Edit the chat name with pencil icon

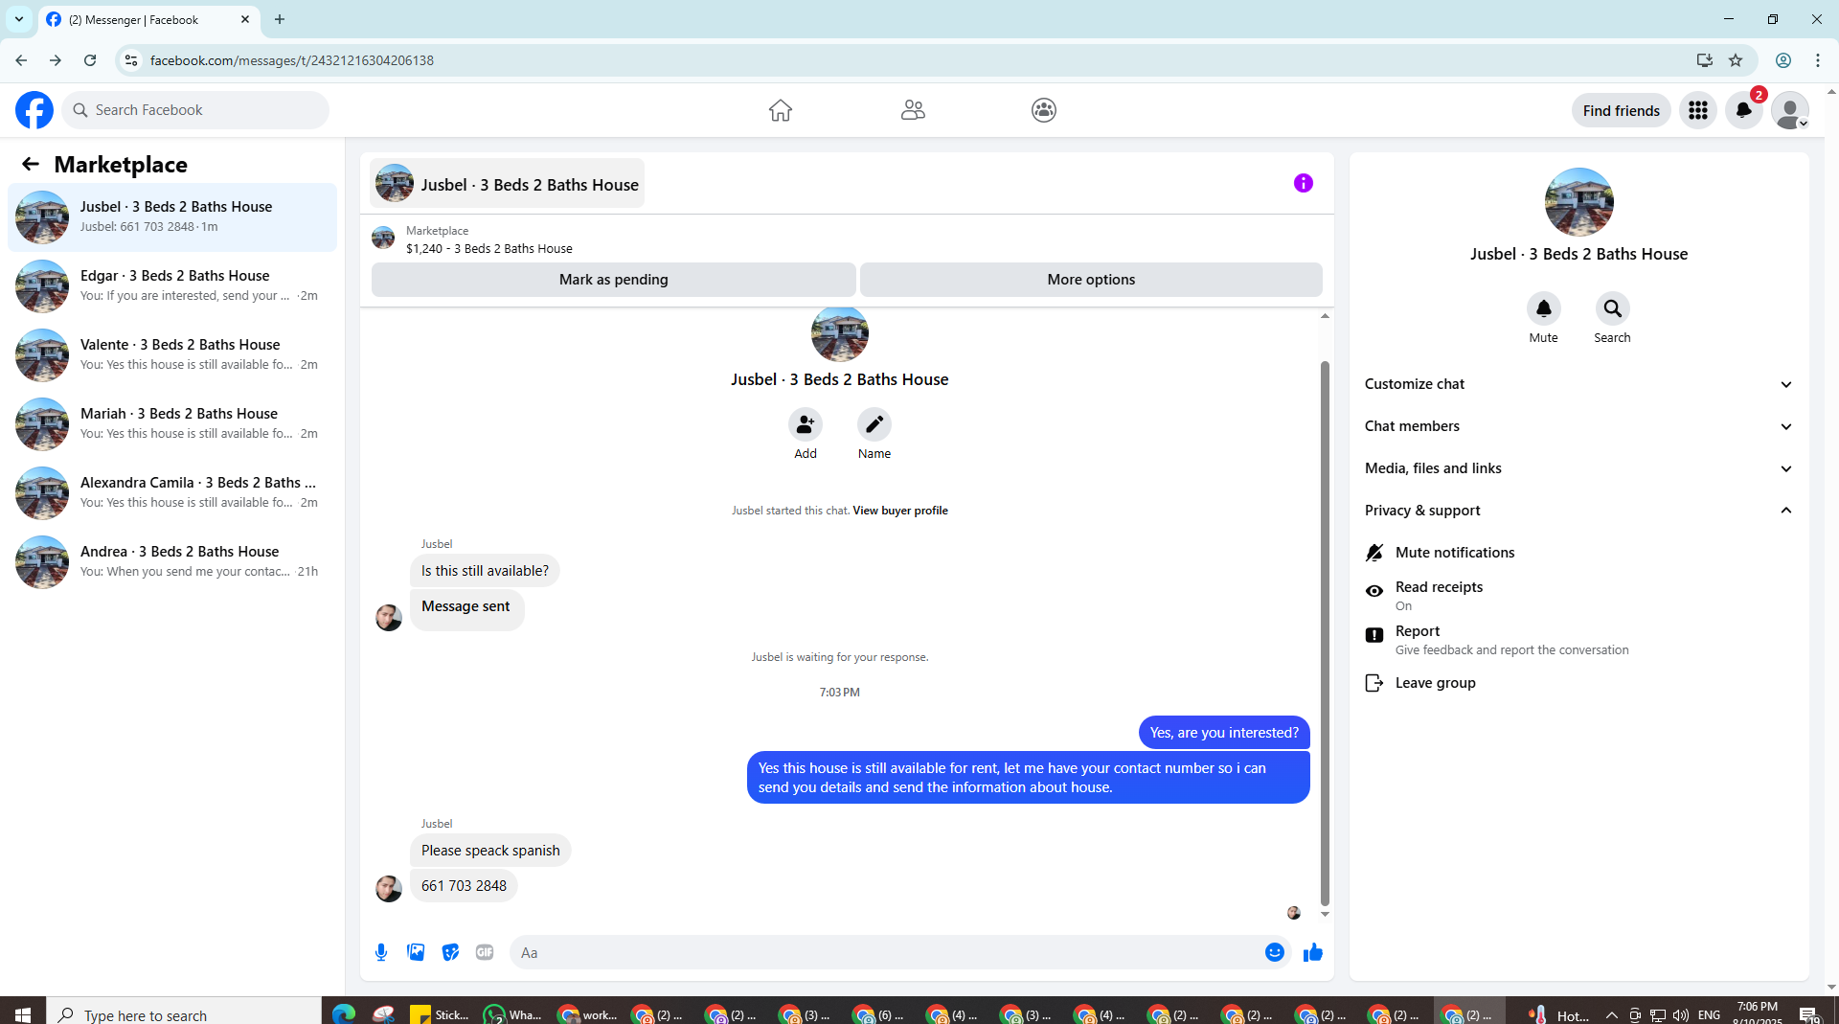(874, 424)
